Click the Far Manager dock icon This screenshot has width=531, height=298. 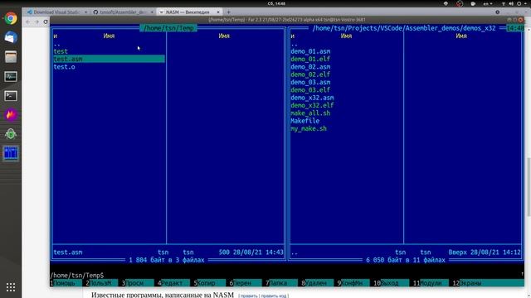pyautogui.click(x=11, y=153)
